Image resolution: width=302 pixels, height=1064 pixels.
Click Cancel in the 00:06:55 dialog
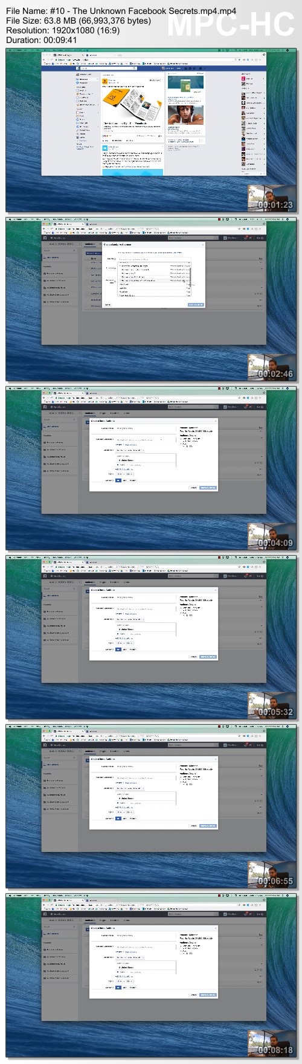pyautogui.click(x=193, y=825)
